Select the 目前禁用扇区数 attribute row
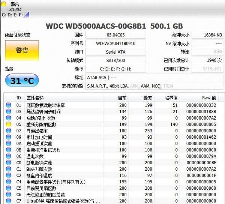The width and height of the screenshot is (225, 204). 111,188
